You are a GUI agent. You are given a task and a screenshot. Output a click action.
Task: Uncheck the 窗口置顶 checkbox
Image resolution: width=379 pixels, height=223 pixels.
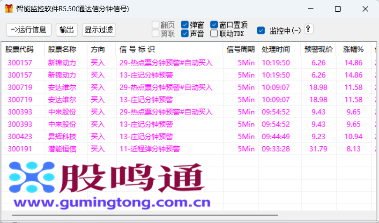click(x=214, y=25)
